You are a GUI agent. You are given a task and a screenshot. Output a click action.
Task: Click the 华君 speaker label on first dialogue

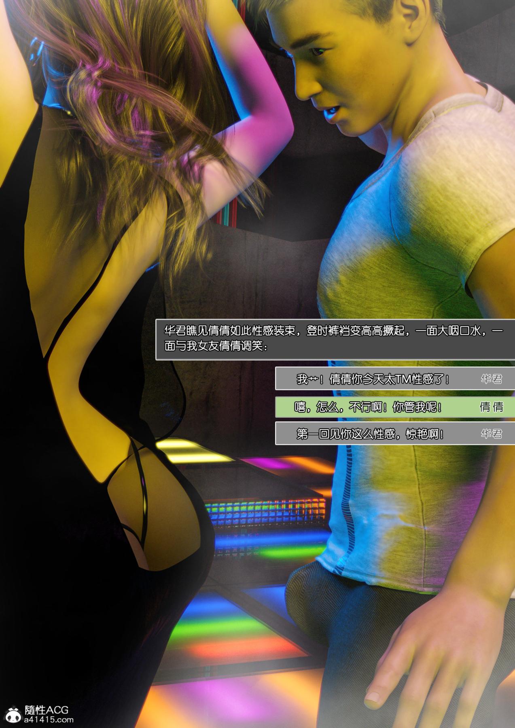tap(491, 379)
